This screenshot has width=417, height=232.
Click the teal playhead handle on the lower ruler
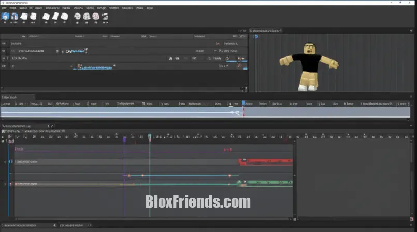point(150,137)
